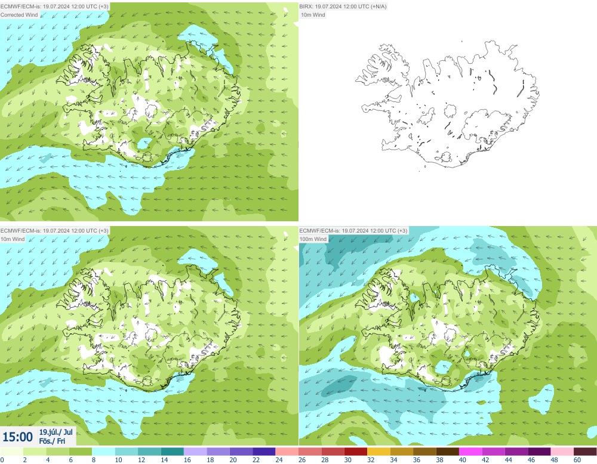This screenshot has height=464, width=597.
Task: Pick the ochre 34–36 legend swatch
Action: pos(402,451)
